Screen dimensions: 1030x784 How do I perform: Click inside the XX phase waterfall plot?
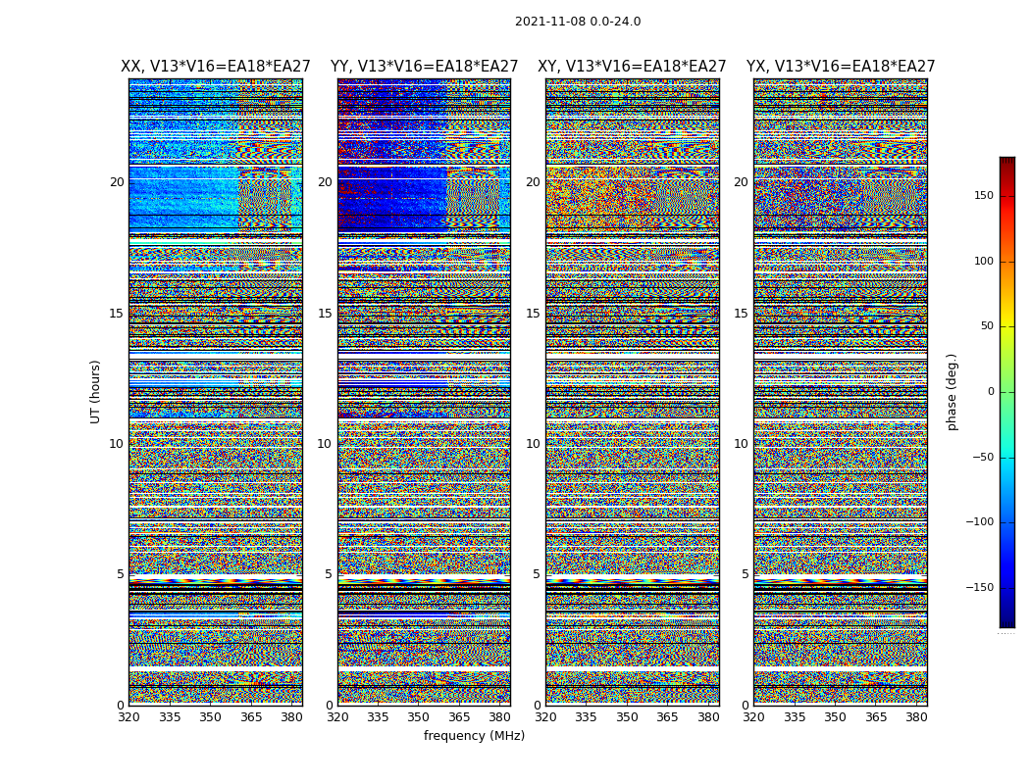click(216, 392)
